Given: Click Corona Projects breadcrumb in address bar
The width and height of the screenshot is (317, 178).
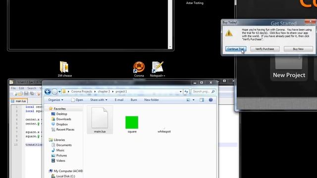Looking at the screenshot, I should (81, 91).
